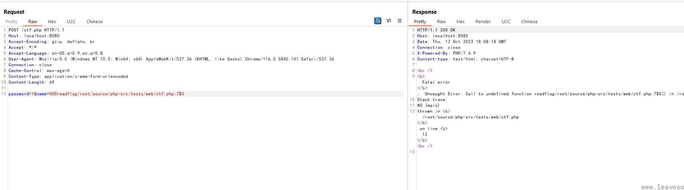This screenshot has height=190, width=684.
Task: Switch Request view to the Pretty tab
Action: click(x=11, y=22)
